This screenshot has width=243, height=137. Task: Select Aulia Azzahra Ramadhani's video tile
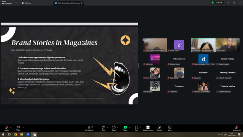tap(155, 45)
